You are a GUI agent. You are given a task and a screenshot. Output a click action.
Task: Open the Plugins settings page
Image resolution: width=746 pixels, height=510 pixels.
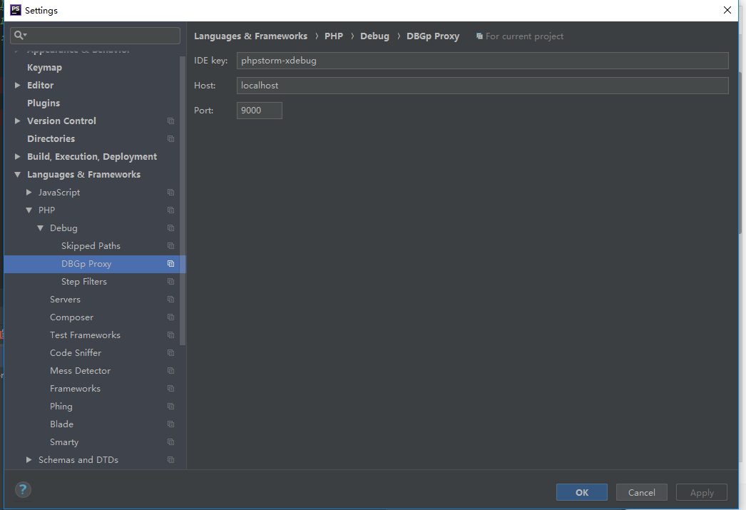[x=44, y=103]
